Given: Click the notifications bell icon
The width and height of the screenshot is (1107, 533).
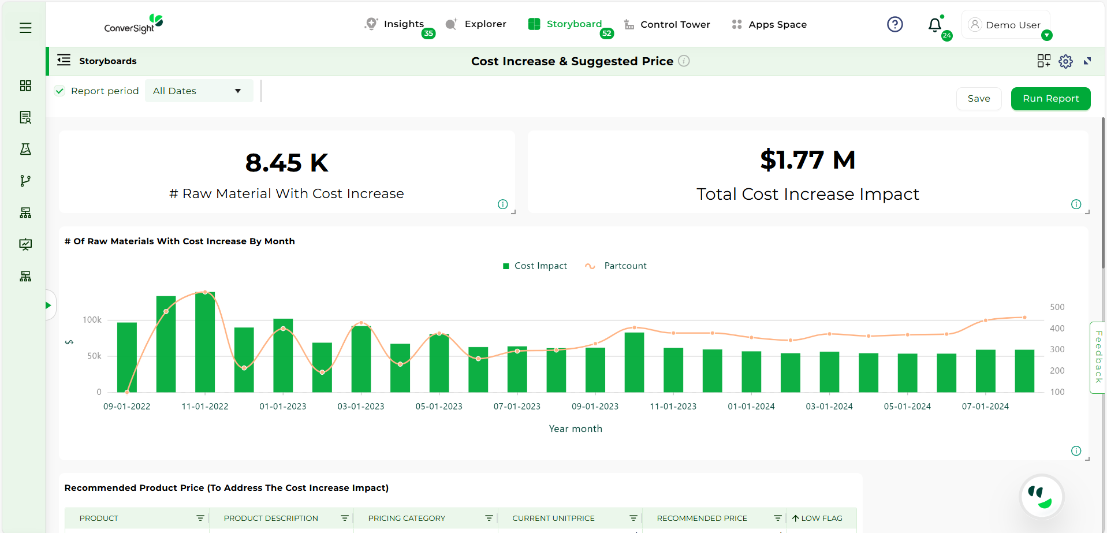Looking at the screenshot, I should tap(934, 25).
